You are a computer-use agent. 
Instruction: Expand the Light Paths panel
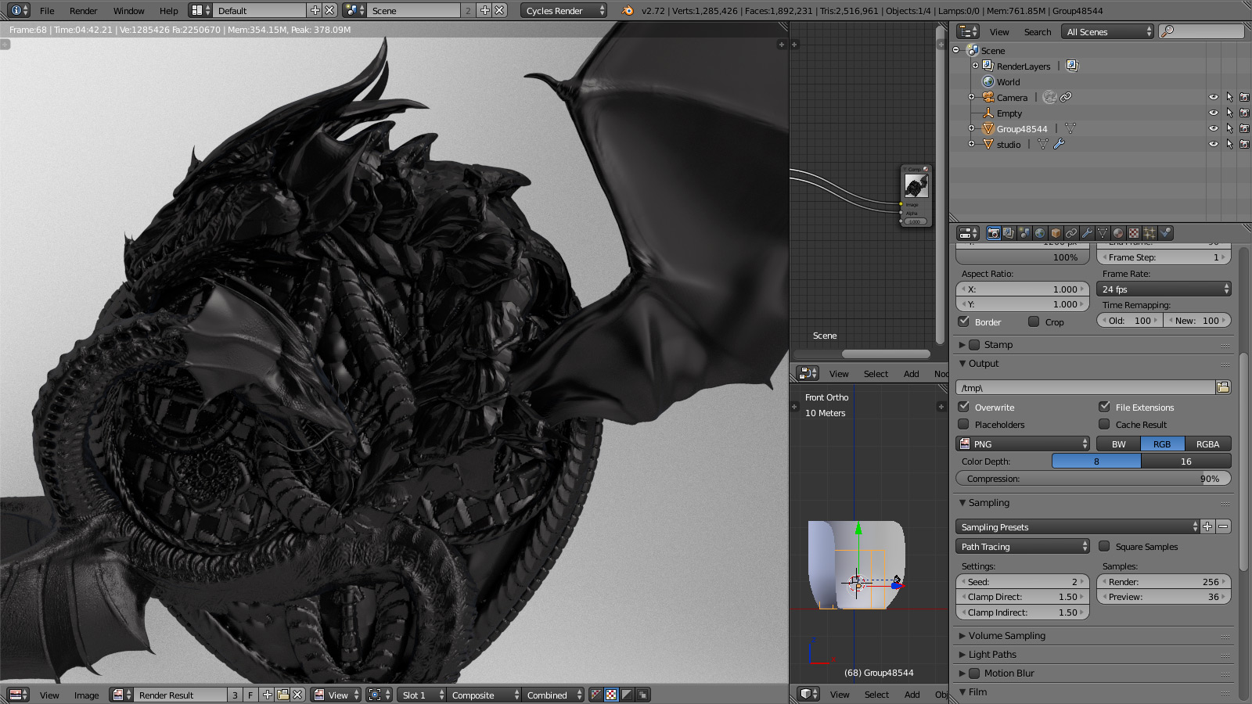[x=992, y=655]
